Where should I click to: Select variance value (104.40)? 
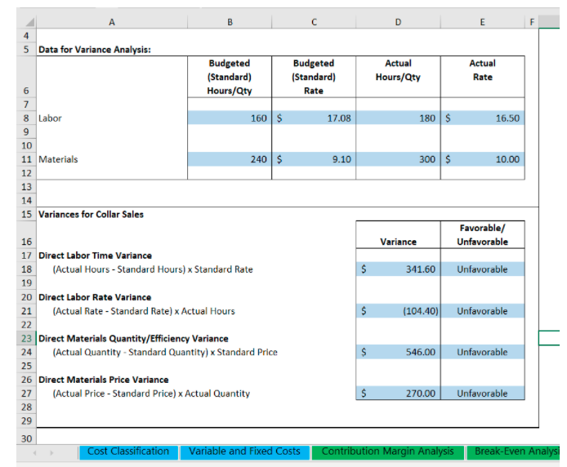[x=398, y=311]
